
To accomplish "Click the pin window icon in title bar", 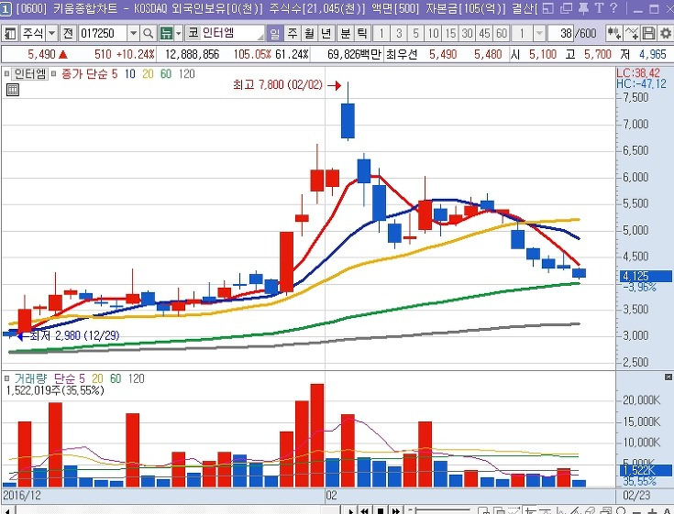I will (x=583, y=8).
